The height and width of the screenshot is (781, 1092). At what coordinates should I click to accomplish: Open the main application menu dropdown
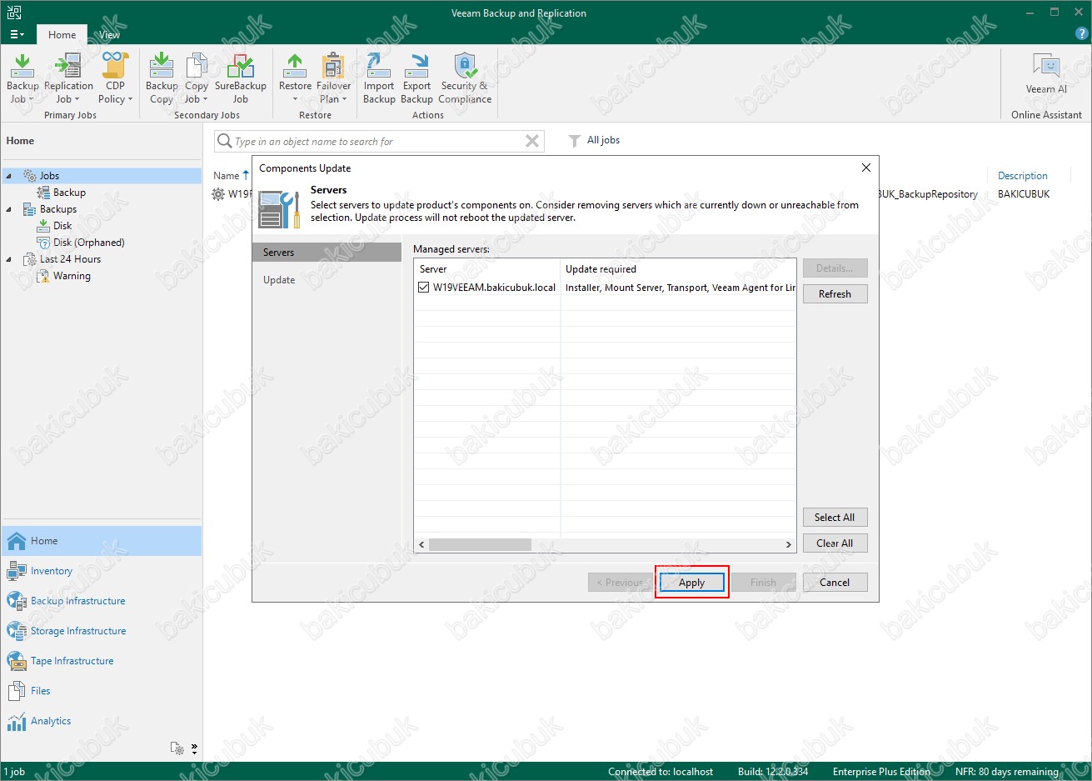coord(17,35)
